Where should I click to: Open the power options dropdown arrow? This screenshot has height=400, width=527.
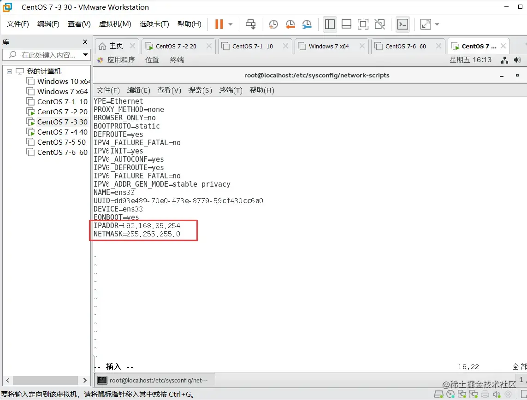pyautogui.click(x=231, y=24)
